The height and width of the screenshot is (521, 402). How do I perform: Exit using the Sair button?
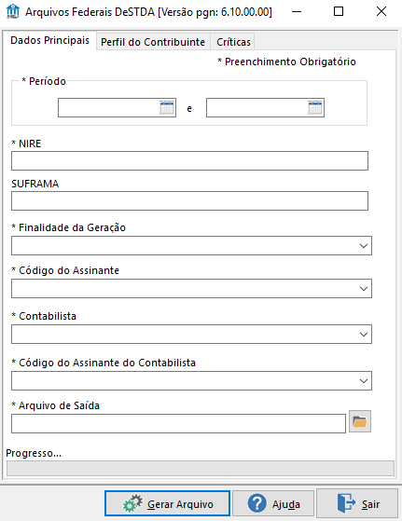pyautogui.click(x=357, y=503)
